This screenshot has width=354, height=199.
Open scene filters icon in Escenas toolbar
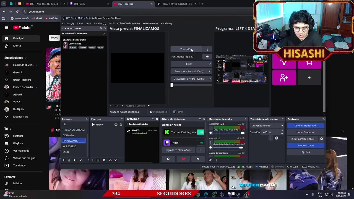pyautogui.click(x=75, y=160)
